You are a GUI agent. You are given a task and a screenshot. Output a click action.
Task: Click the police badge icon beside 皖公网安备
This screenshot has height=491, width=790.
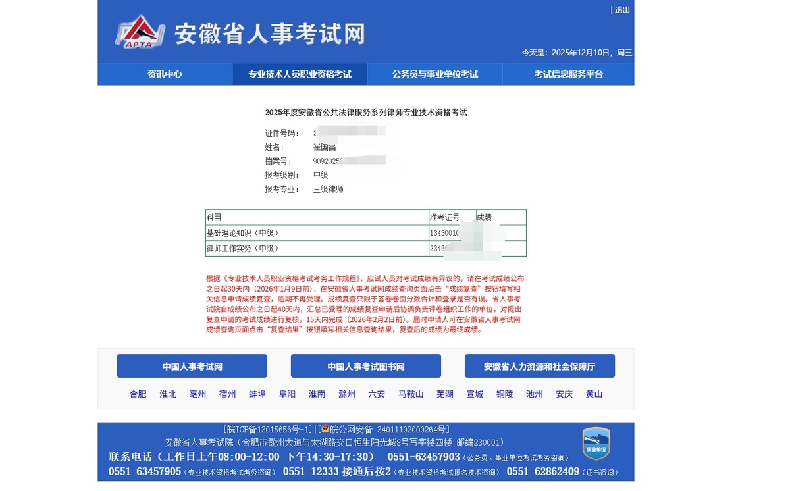pos(325,429)
